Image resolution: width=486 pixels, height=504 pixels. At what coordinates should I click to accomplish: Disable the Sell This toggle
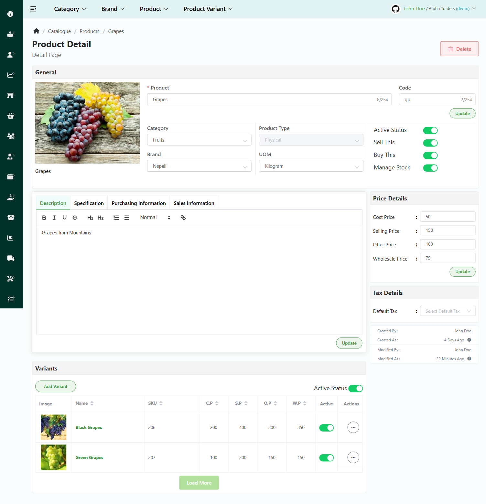[430, 143]
